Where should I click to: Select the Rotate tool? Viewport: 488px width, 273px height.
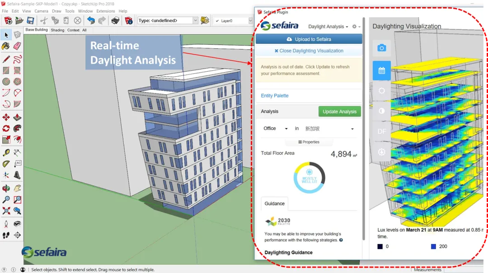[x=6, y=128]
